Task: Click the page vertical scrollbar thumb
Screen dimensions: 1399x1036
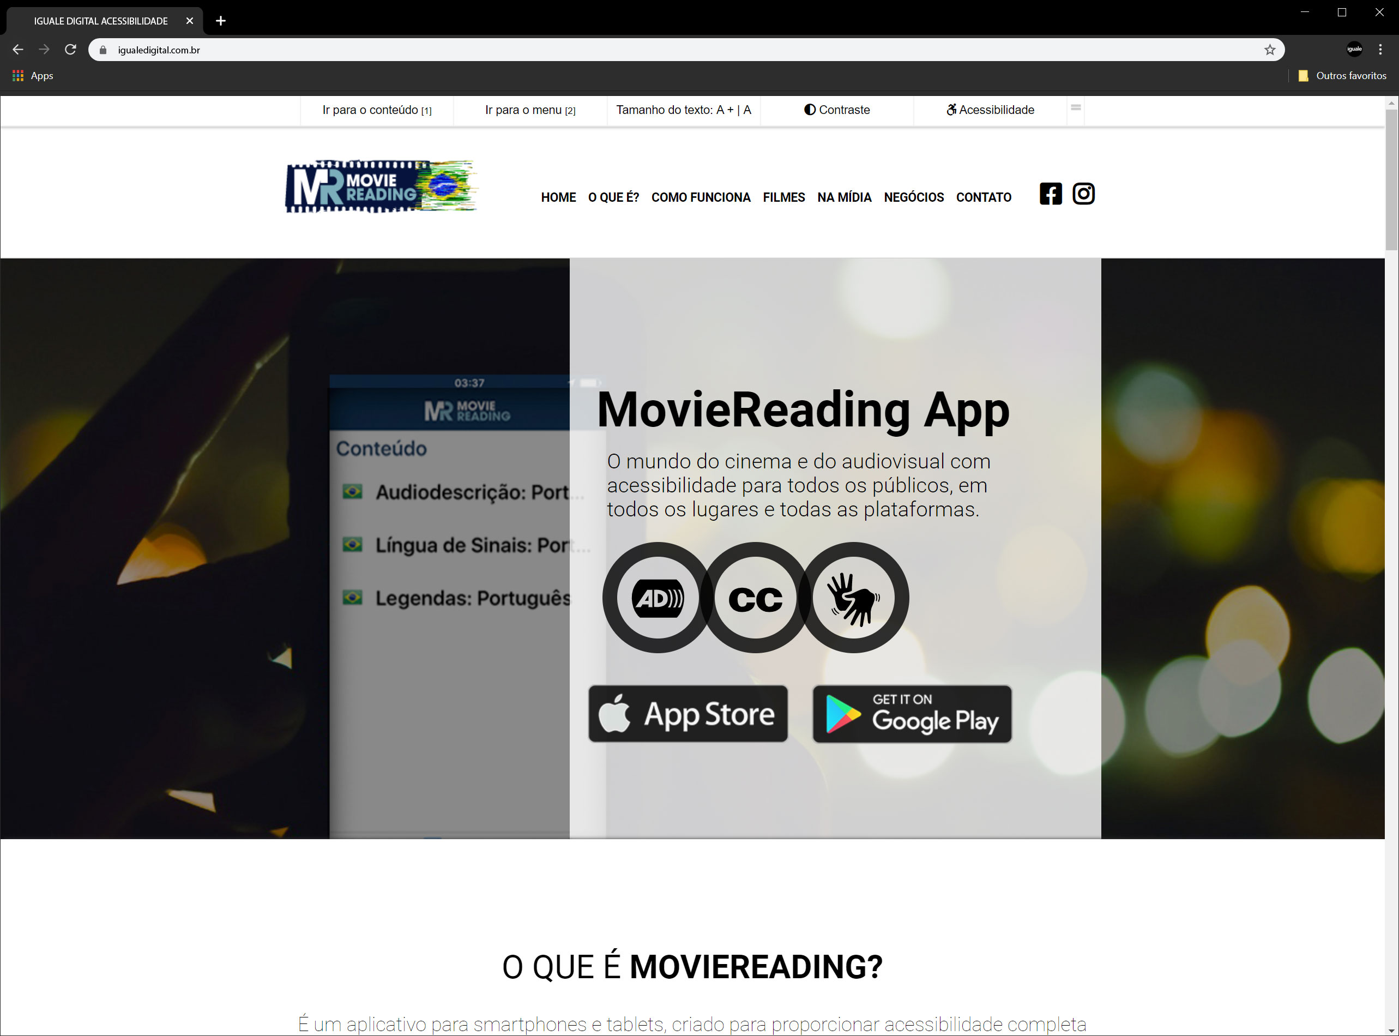Action: 1391,180
